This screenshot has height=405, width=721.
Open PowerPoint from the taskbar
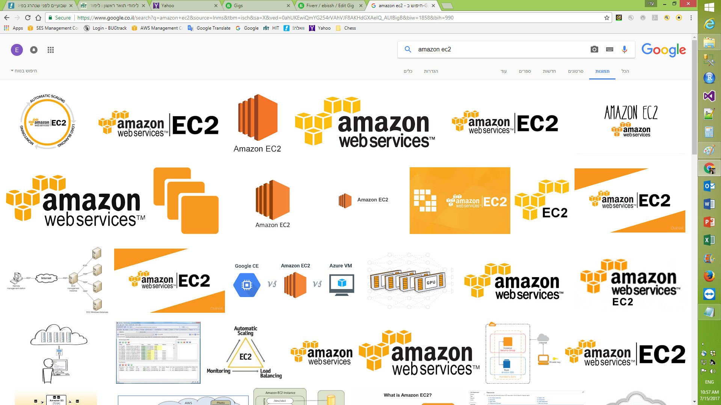[x=709, y=222]
